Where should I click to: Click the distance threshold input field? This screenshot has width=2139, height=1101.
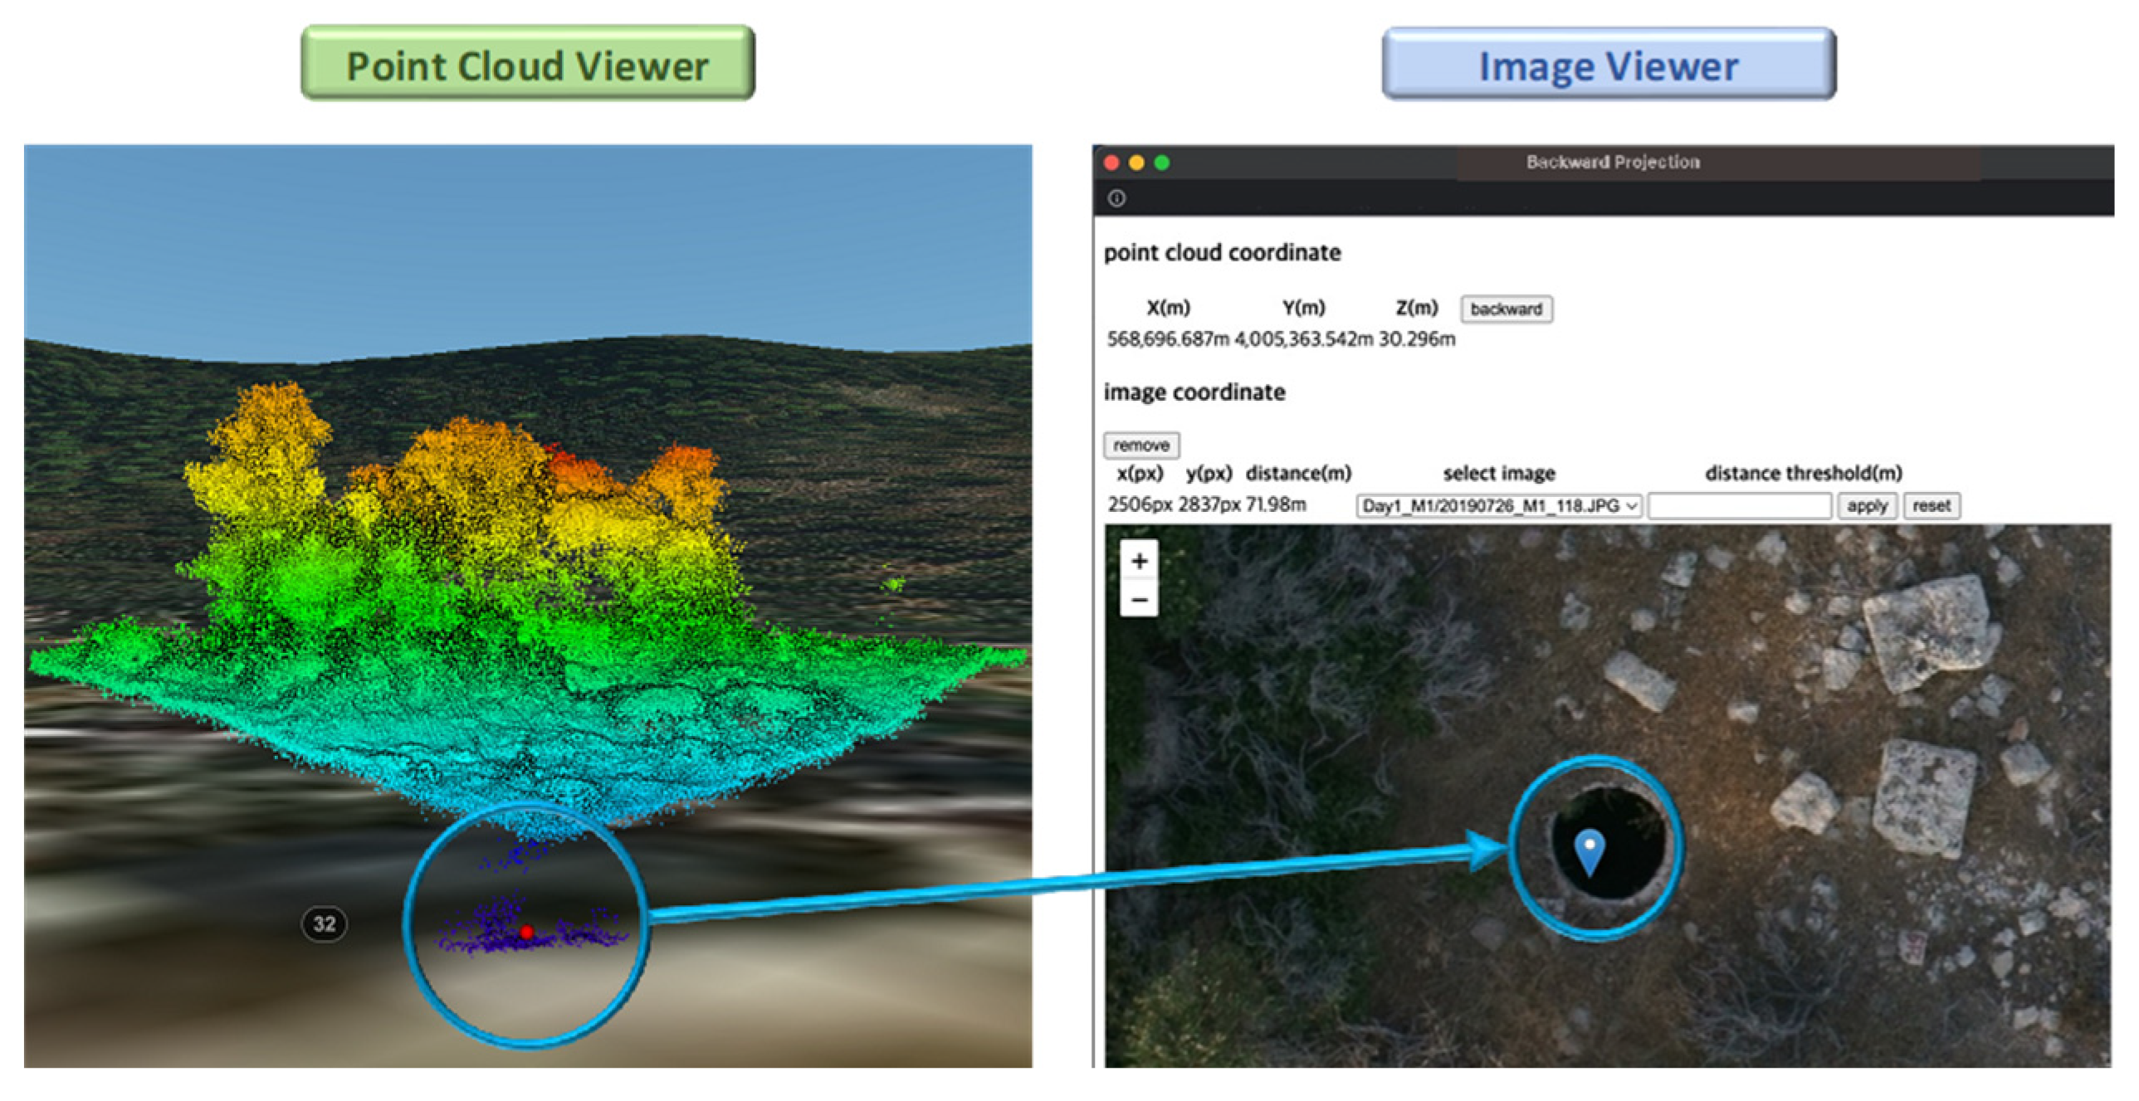pyautogui.click(x=1740, y=505)
